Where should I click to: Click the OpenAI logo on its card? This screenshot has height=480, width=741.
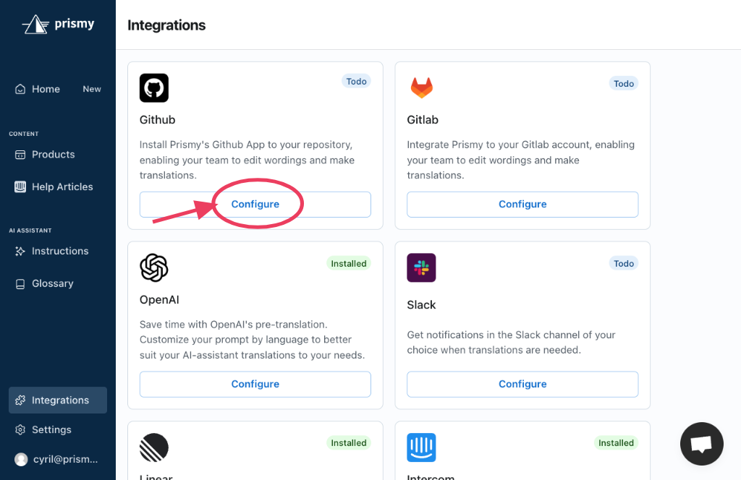(x=153, y=267)
